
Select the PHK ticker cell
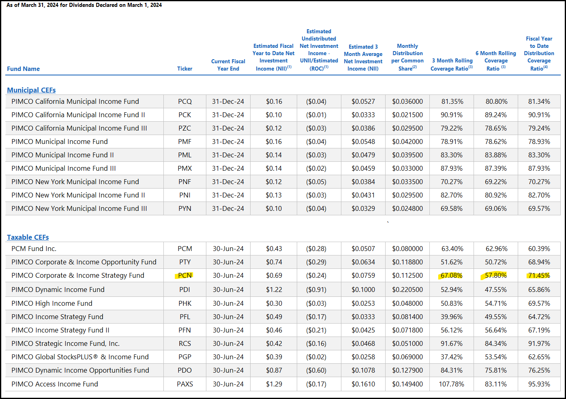click(x=185, y=303)
